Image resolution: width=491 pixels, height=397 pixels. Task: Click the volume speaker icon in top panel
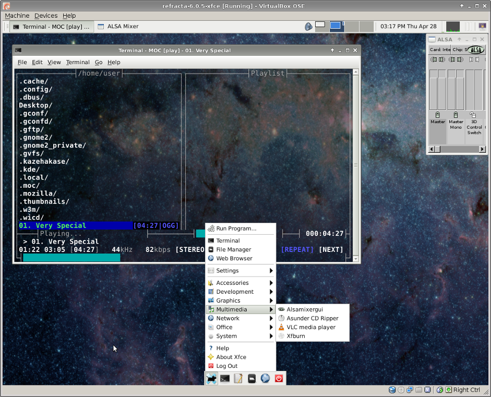coord(309,26)
